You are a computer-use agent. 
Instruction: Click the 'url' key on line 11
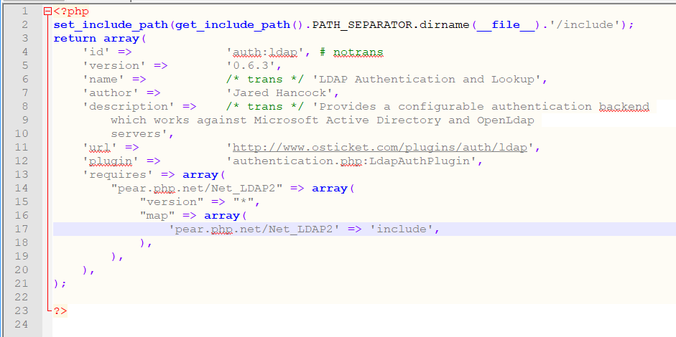pyautogui.click(x=100, y=148)
